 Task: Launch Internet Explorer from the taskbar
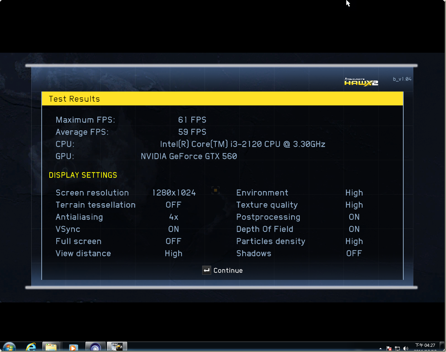tap(31, 347)
